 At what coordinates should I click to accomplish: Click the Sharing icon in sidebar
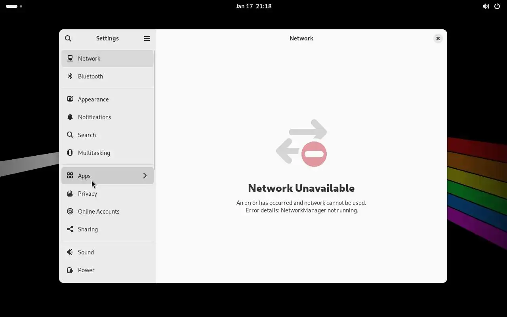pyautogui.click(x=70, y=229)
